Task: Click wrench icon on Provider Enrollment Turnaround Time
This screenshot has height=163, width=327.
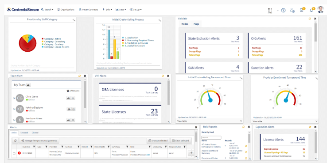Action: click(316, 78)
